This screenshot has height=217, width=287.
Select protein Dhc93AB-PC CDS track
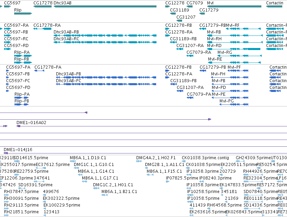tap(106, 84)
